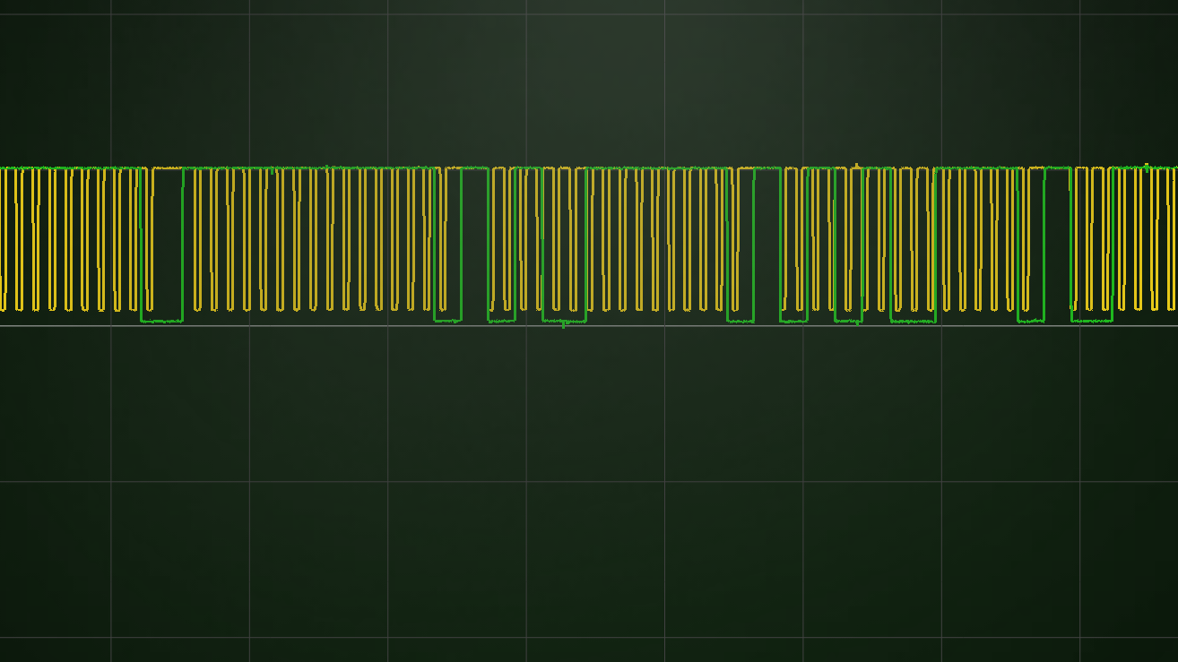Select the sixth green low pulse from left

794,320
